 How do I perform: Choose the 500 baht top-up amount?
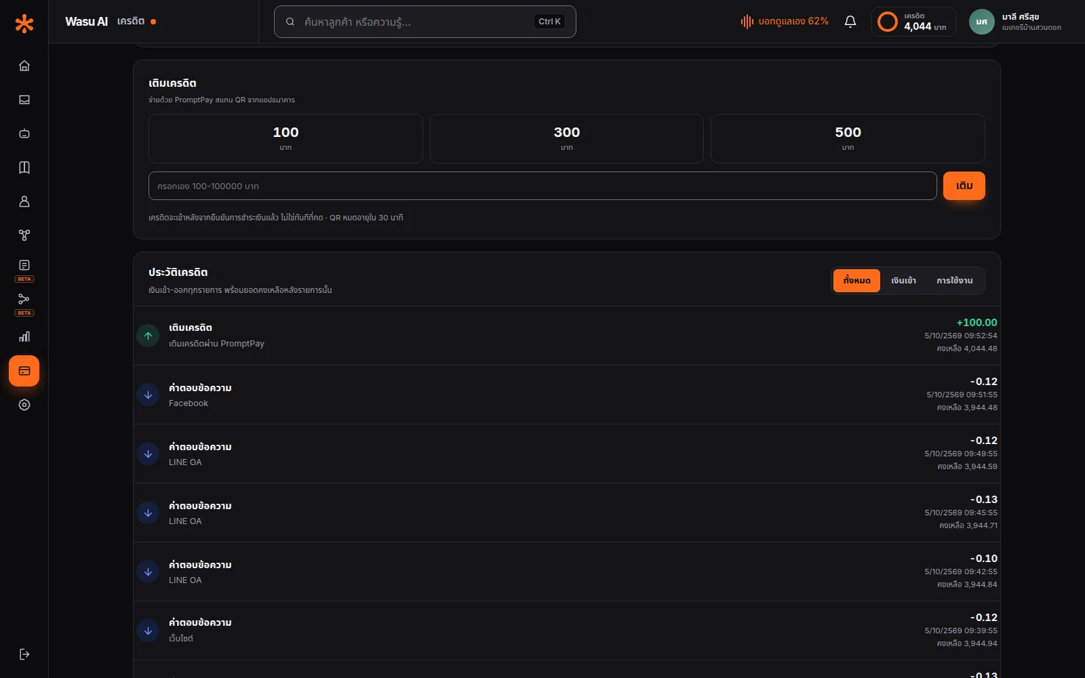pos(848,138)
